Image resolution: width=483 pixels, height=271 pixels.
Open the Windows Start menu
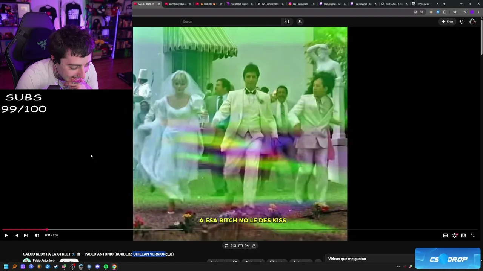[6, 266]
